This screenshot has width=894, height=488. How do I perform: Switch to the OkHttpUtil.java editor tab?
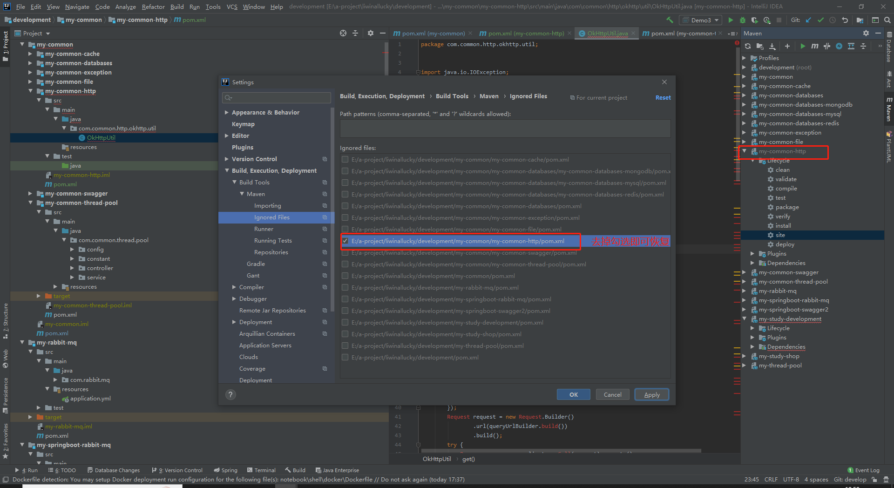pos(607,33)
